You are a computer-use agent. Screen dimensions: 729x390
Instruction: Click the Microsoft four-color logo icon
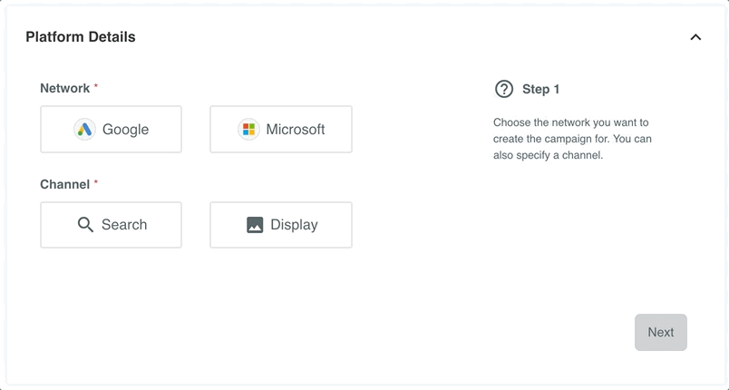click(248, 129)
